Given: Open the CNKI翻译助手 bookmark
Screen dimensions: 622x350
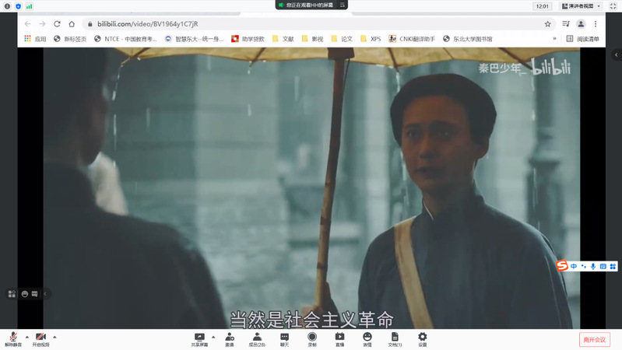Looking at the screenshot, I should pos(413,39).
